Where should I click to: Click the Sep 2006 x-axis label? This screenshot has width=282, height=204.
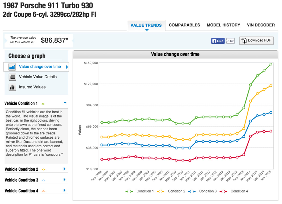tap(96, 176)
